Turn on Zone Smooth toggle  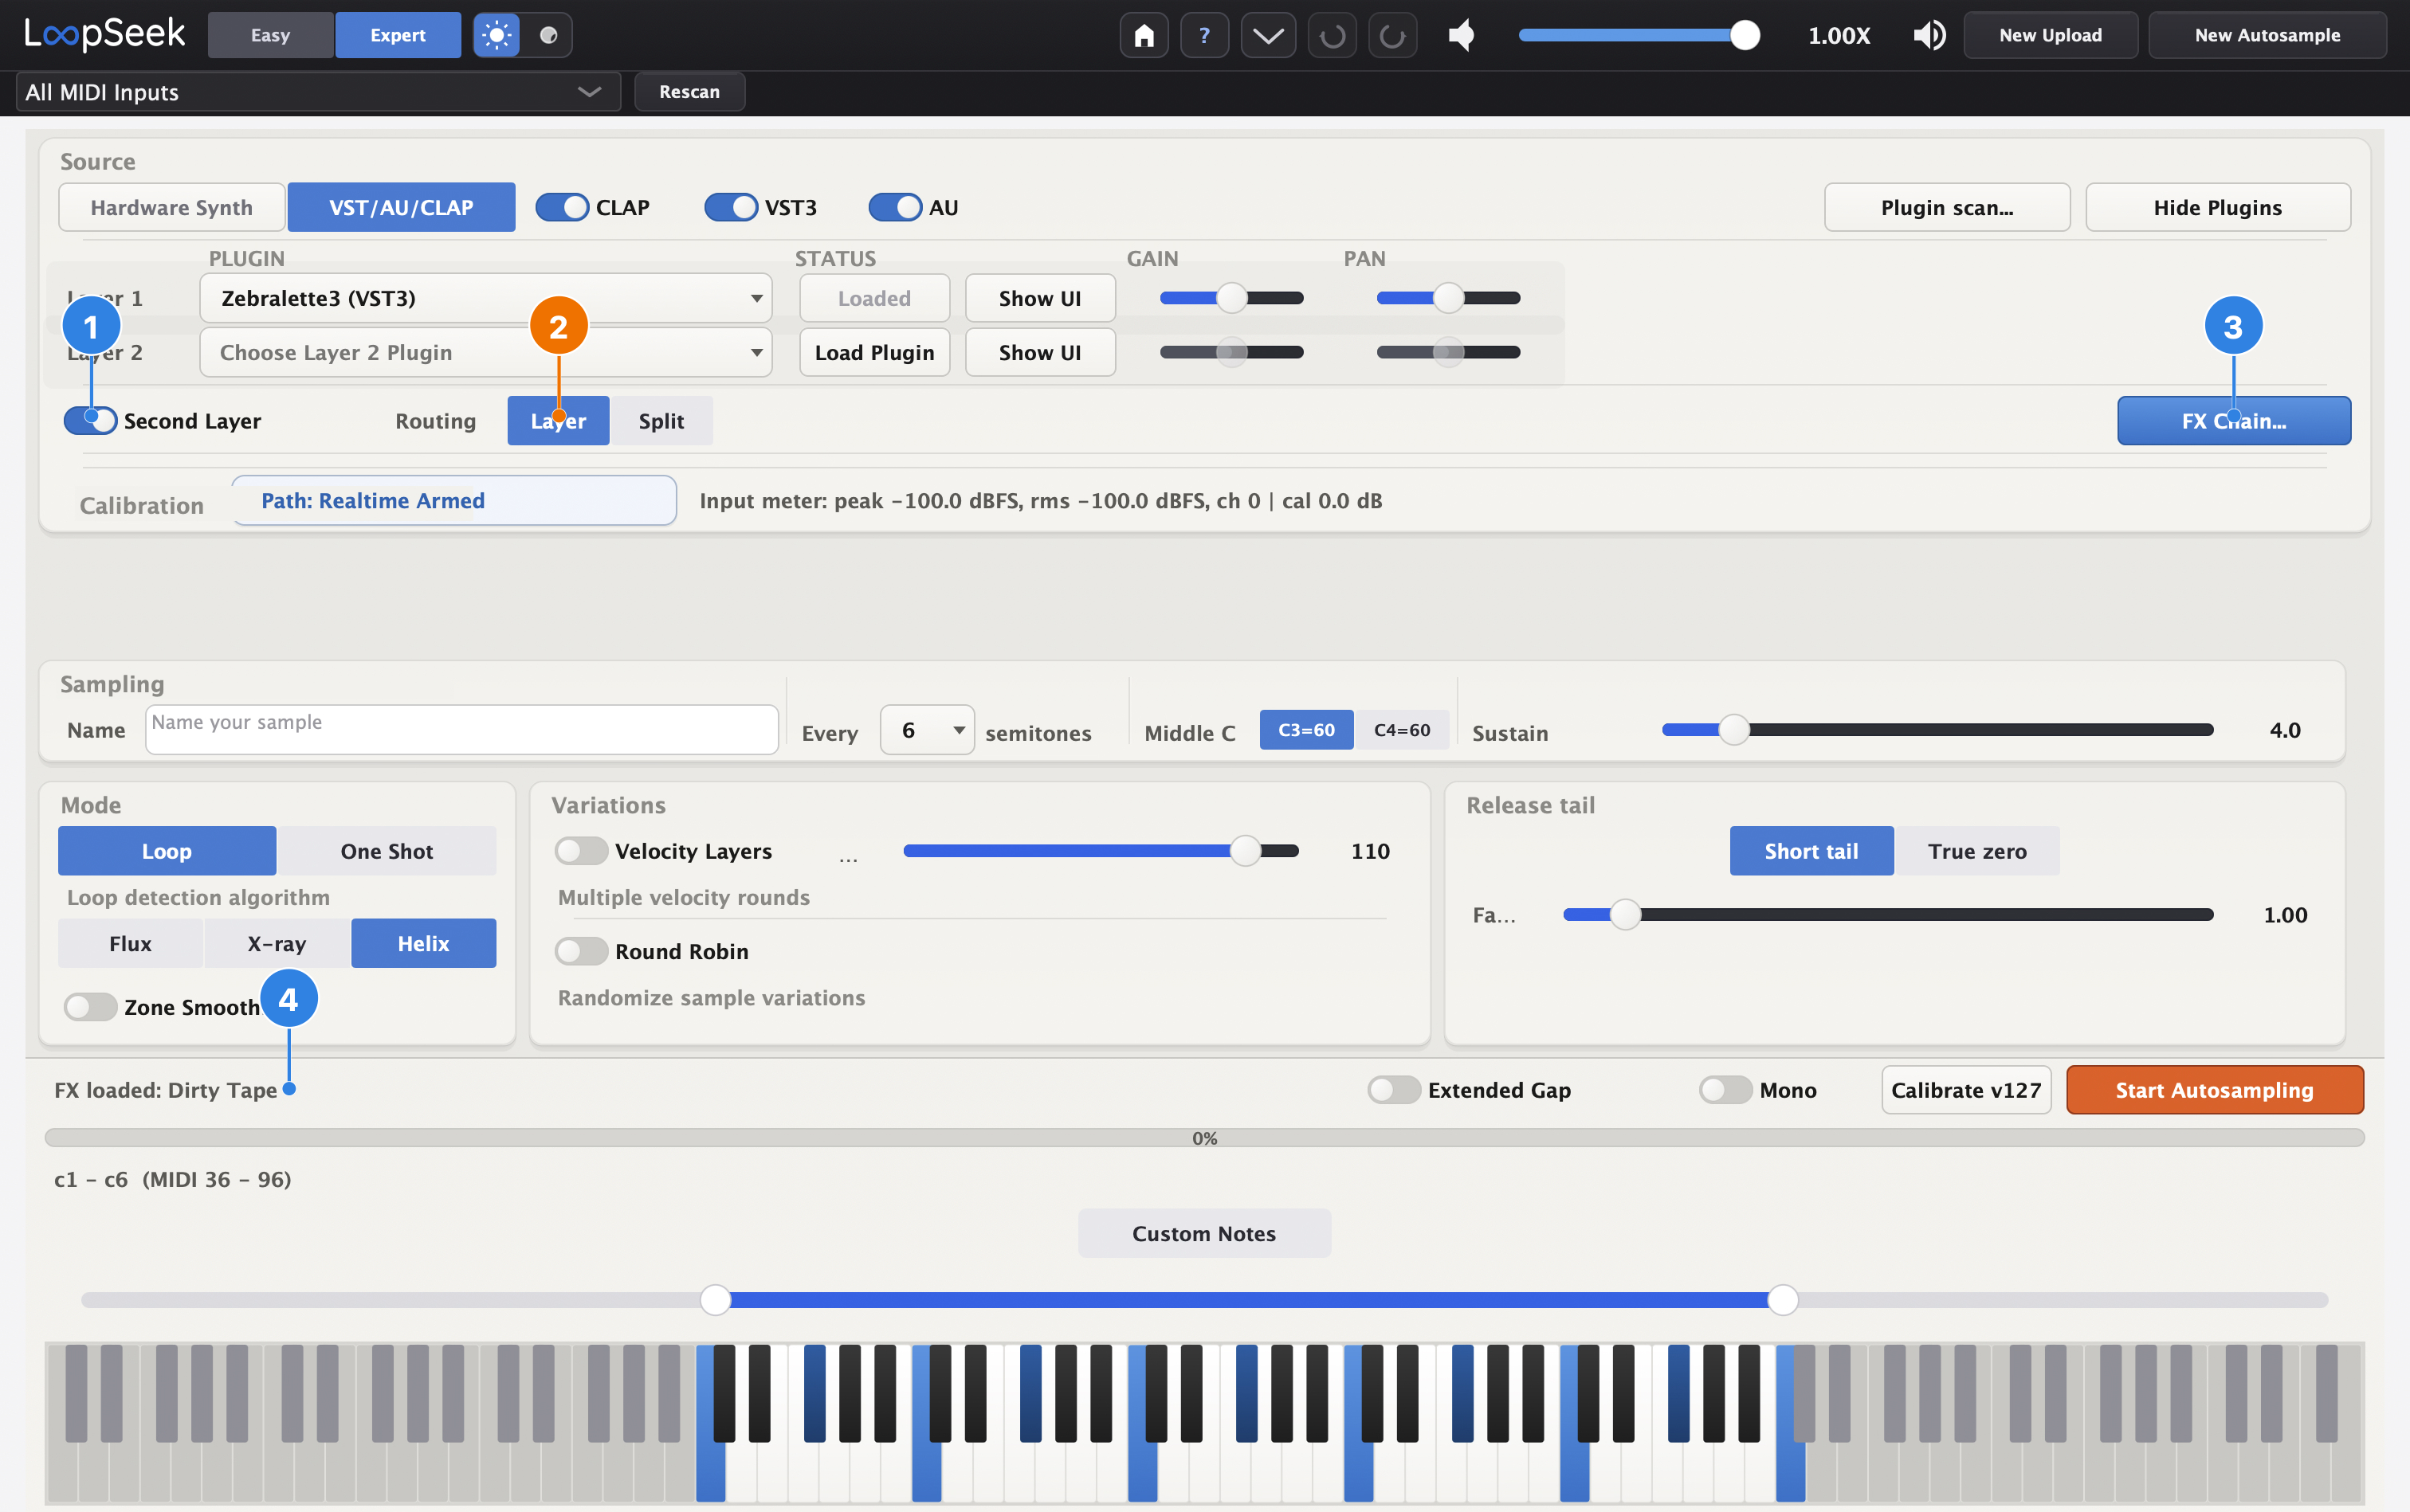(90, 1007)
